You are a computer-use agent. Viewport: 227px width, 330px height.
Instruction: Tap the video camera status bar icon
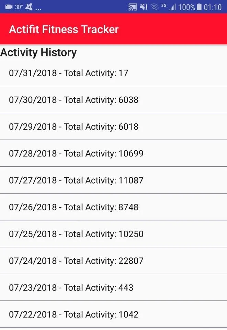9,7
